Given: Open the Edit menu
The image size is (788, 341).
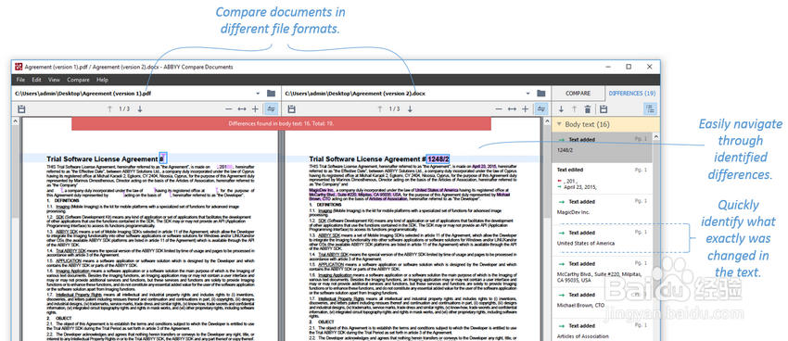Looking at the screenshot, I should click(x=37, y=80).
